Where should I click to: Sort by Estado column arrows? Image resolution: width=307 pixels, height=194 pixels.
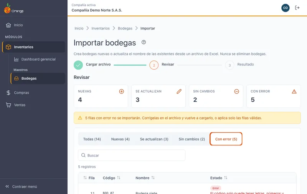[x=226, y=178]
